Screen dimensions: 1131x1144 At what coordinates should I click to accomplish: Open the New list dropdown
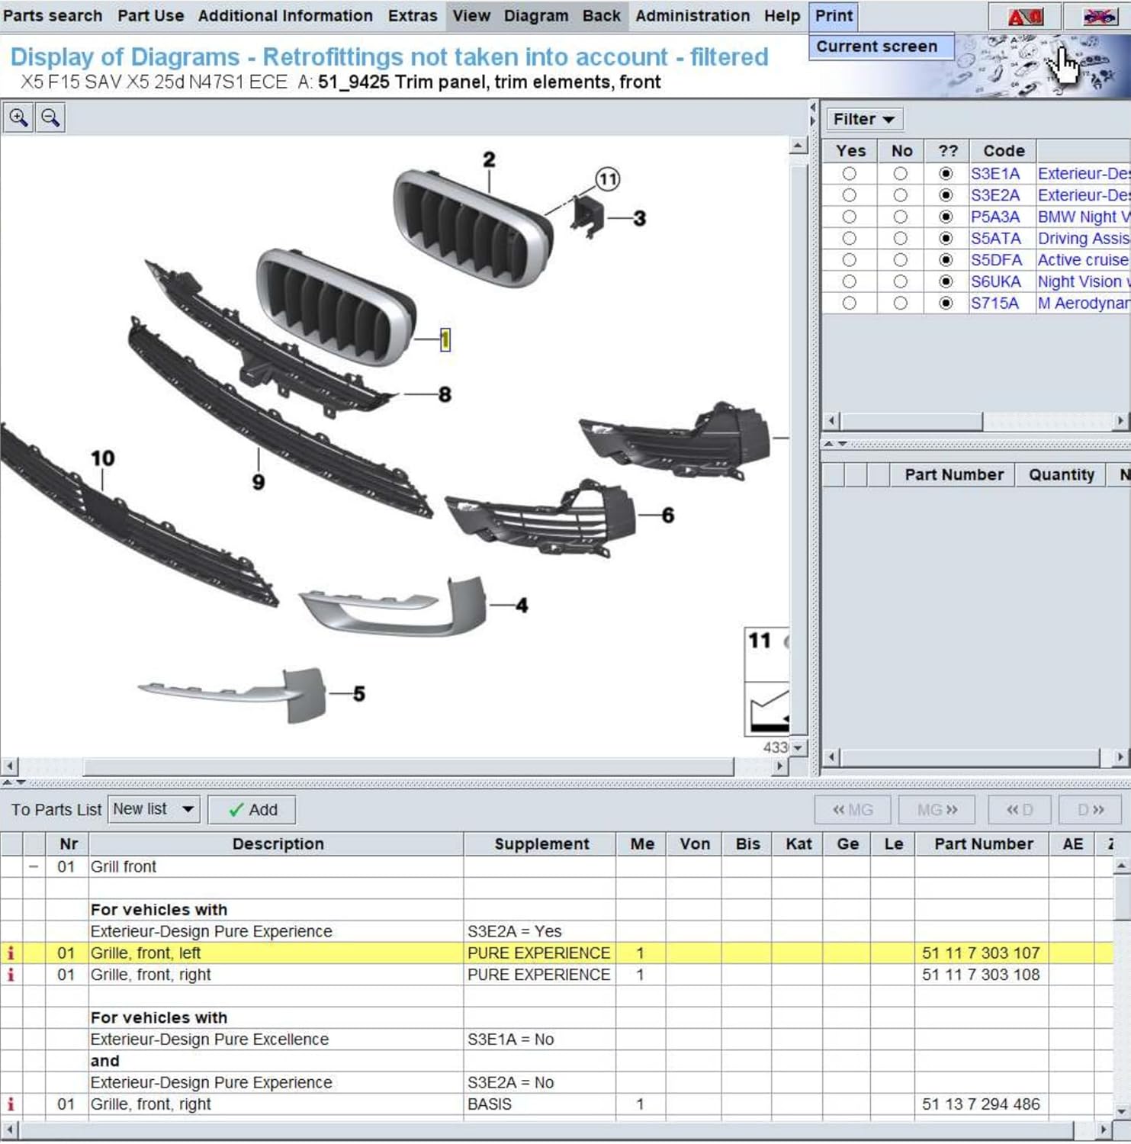tap(153, 809)
